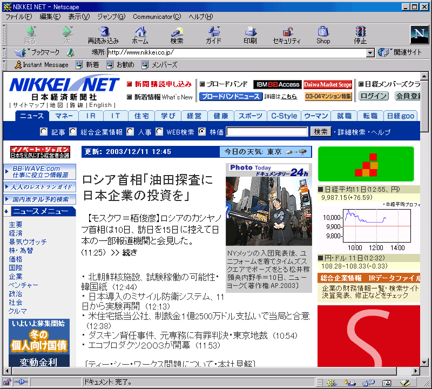Select the 株価 radio button
The image size is (432, 389).
click(x=202, y=131)
